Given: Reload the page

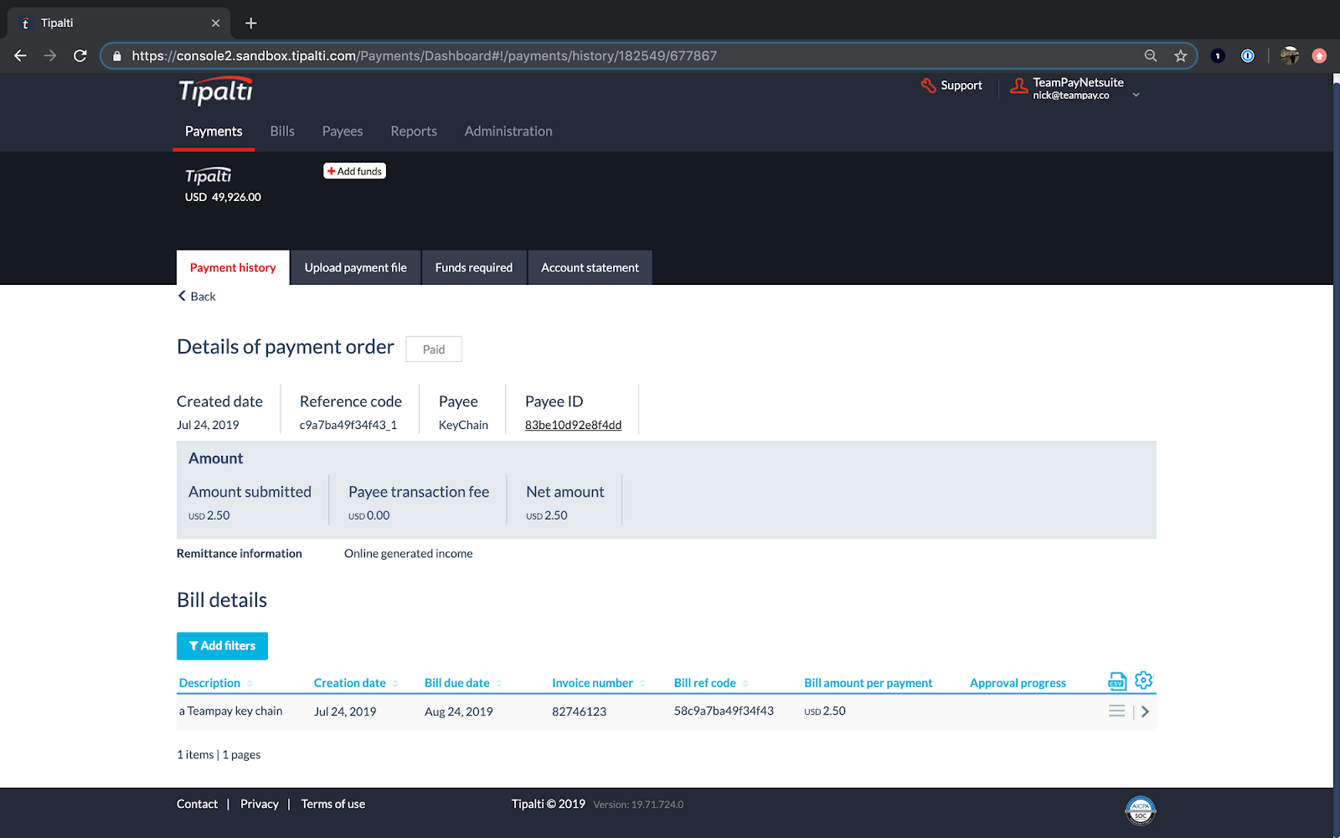Looking at the screenshot, I should (x=80, y=55).
